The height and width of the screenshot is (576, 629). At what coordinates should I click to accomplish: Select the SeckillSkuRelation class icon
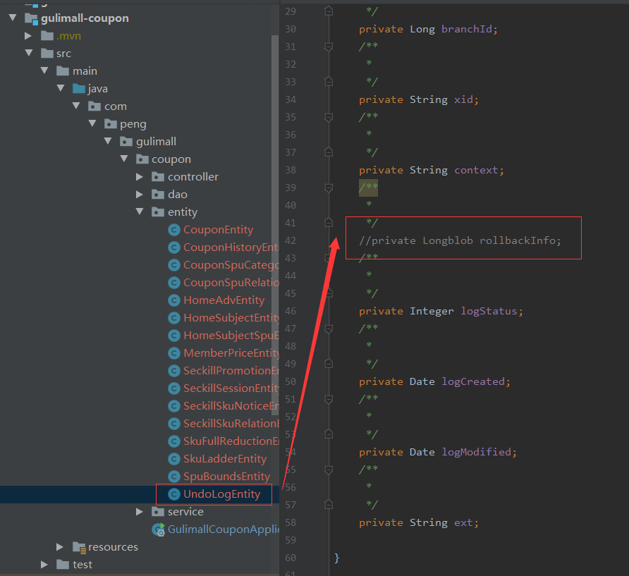tap(173, 424)
